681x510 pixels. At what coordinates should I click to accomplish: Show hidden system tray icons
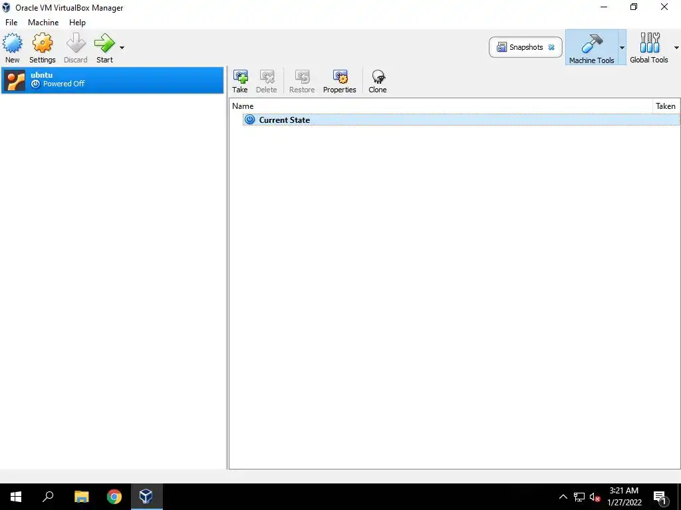pyautogui.click(x=563, y=497)
